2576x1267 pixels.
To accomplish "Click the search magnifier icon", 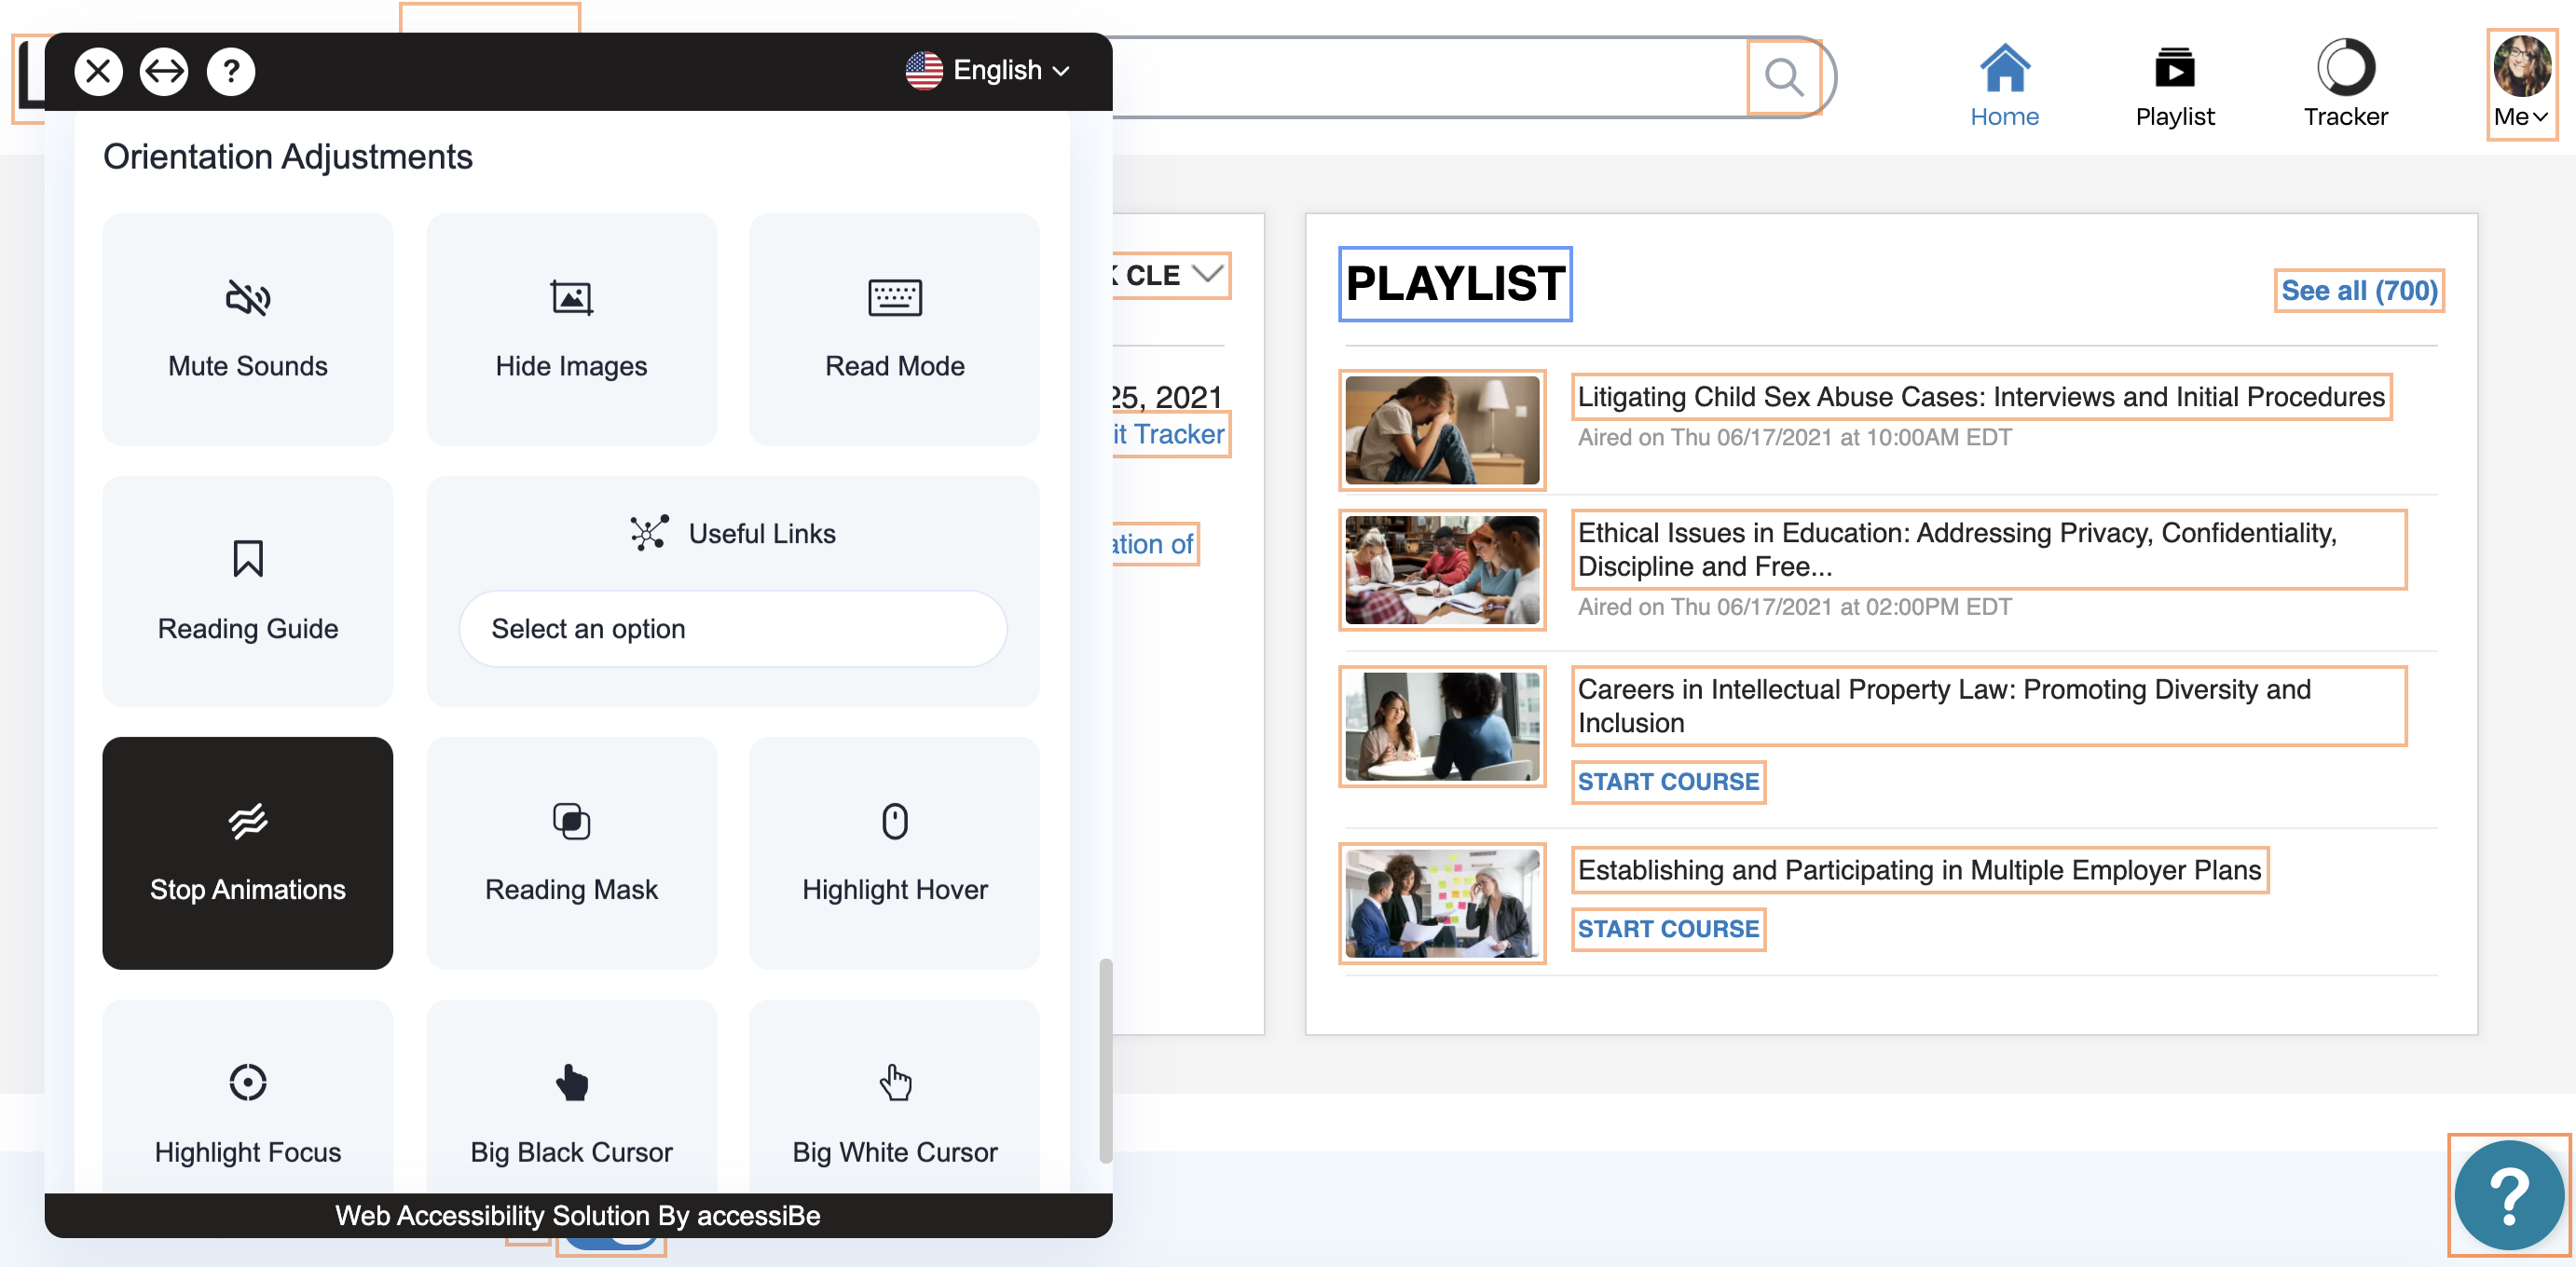I will [1783, 77].
